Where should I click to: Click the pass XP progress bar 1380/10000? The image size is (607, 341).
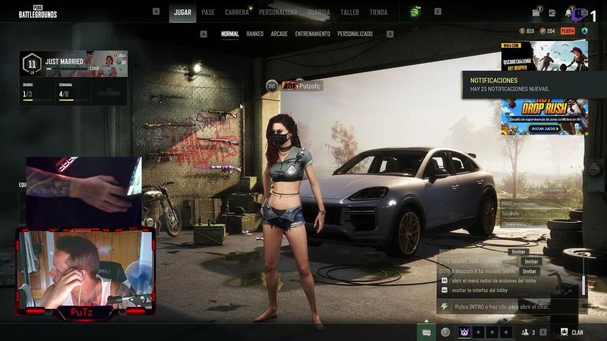point(66,69)
